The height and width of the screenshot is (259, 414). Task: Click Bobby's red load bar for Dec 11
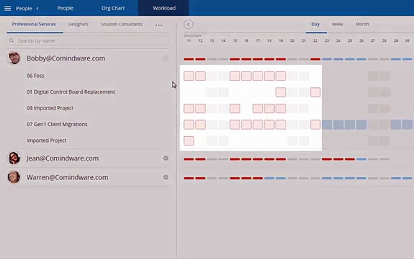189,59
